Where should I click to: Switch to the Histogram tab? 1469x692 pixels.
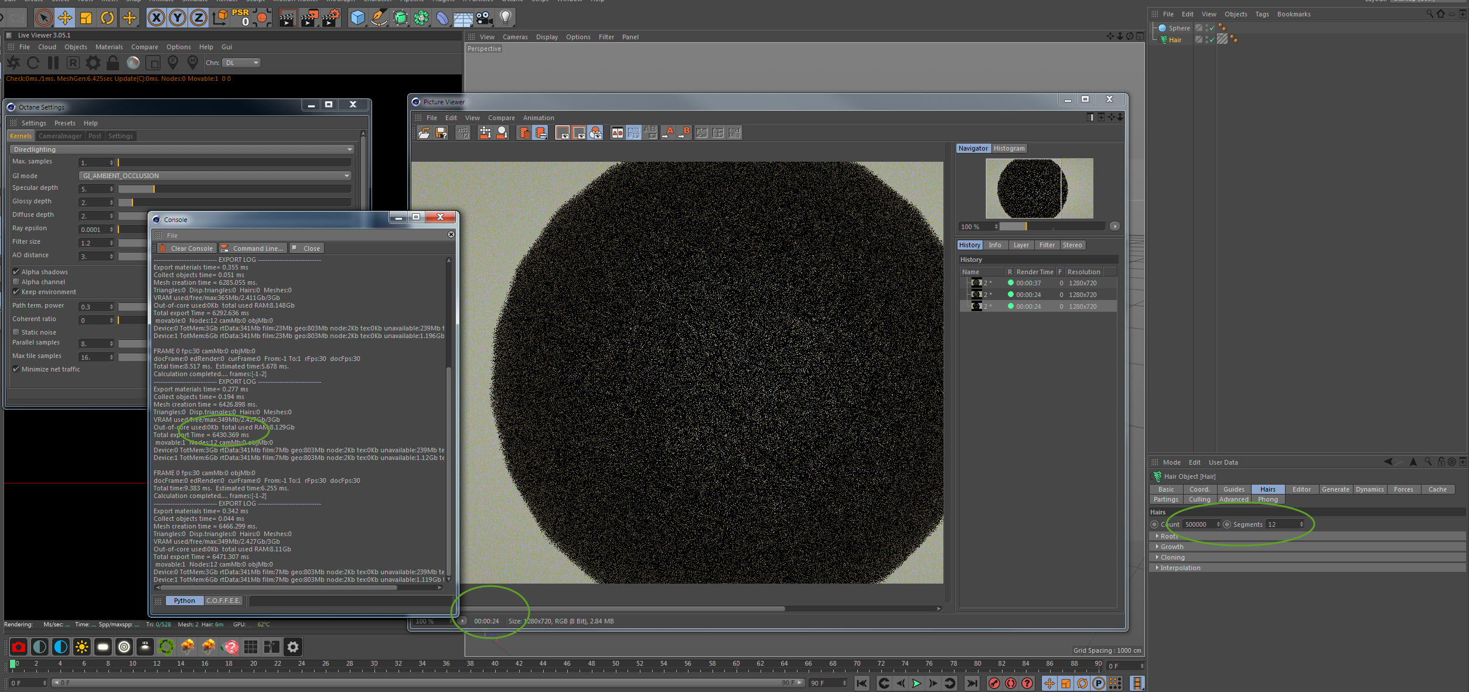tap(1009, 148)
